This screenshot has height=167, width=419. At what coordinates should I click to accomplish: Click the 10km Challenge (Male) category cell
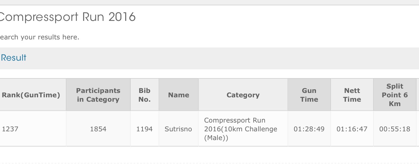(243, 129)
